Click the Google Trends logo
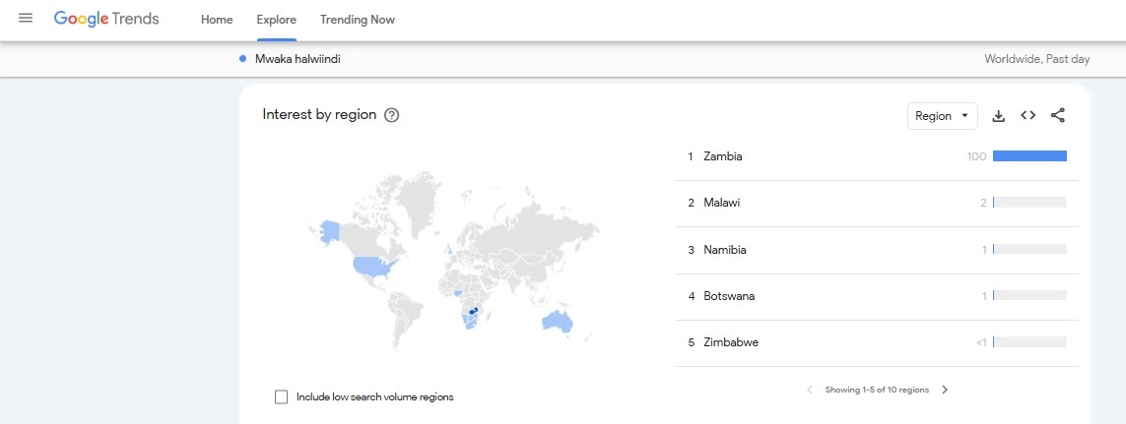This screenshot has height=424, width=1126. 106,20
